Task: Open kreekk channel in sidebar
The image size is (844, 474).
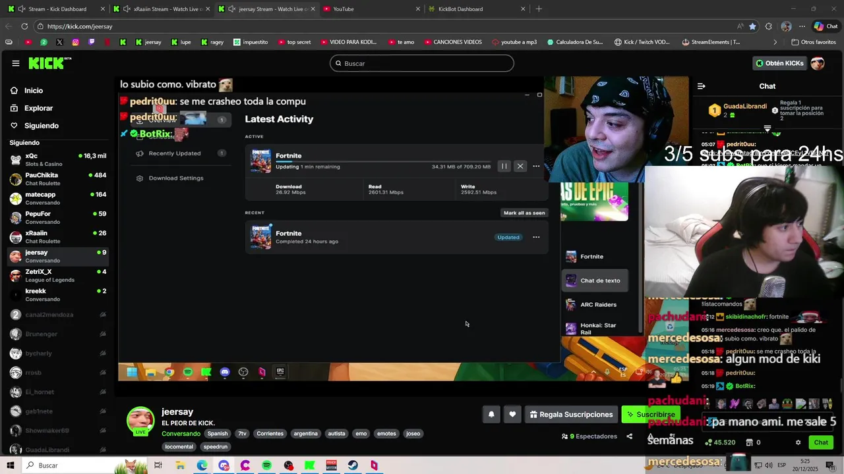Action: pyautogui.click(x=58, y=294)
